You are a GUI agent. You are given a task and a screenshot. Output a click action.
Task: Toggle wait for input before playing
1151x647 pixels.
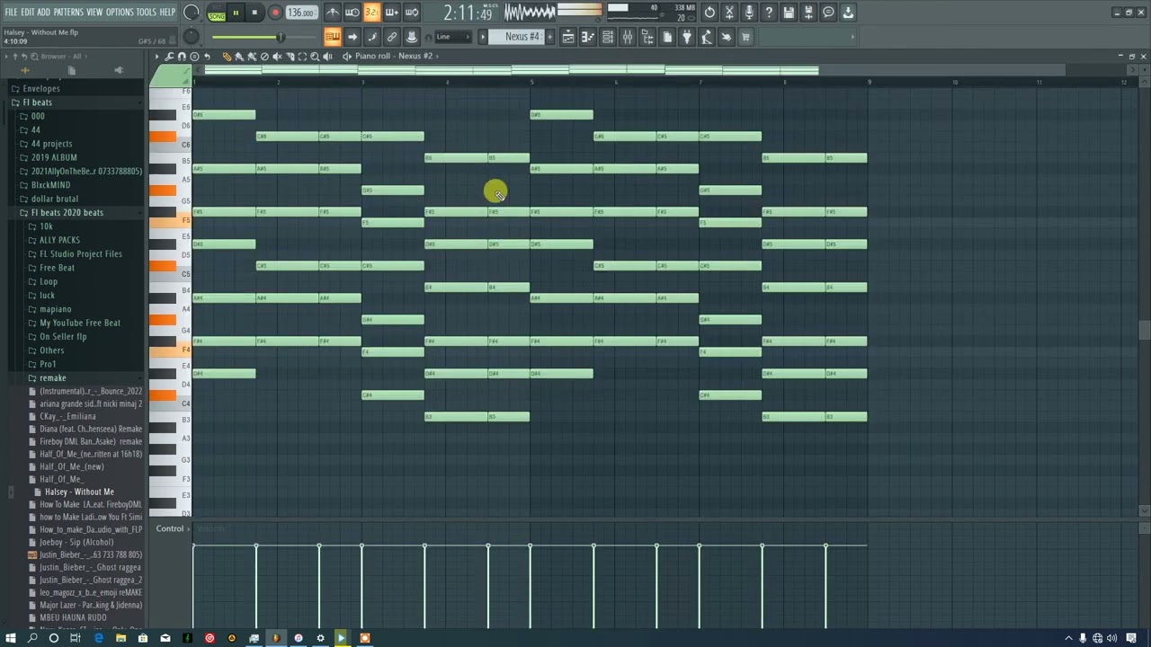352,13
